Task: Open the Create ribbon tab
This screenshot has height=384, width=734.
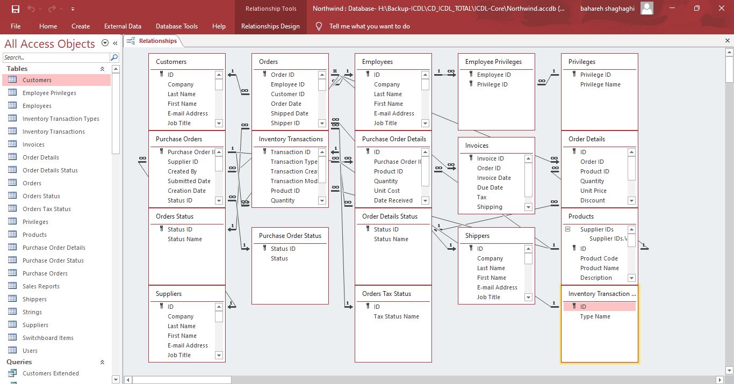Action: pyautogui.click(x=81, y=26)
